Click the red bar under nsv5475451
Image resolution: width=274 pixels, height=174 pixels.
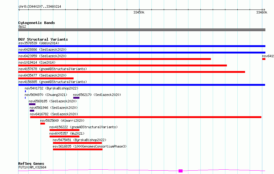(77, 143)
